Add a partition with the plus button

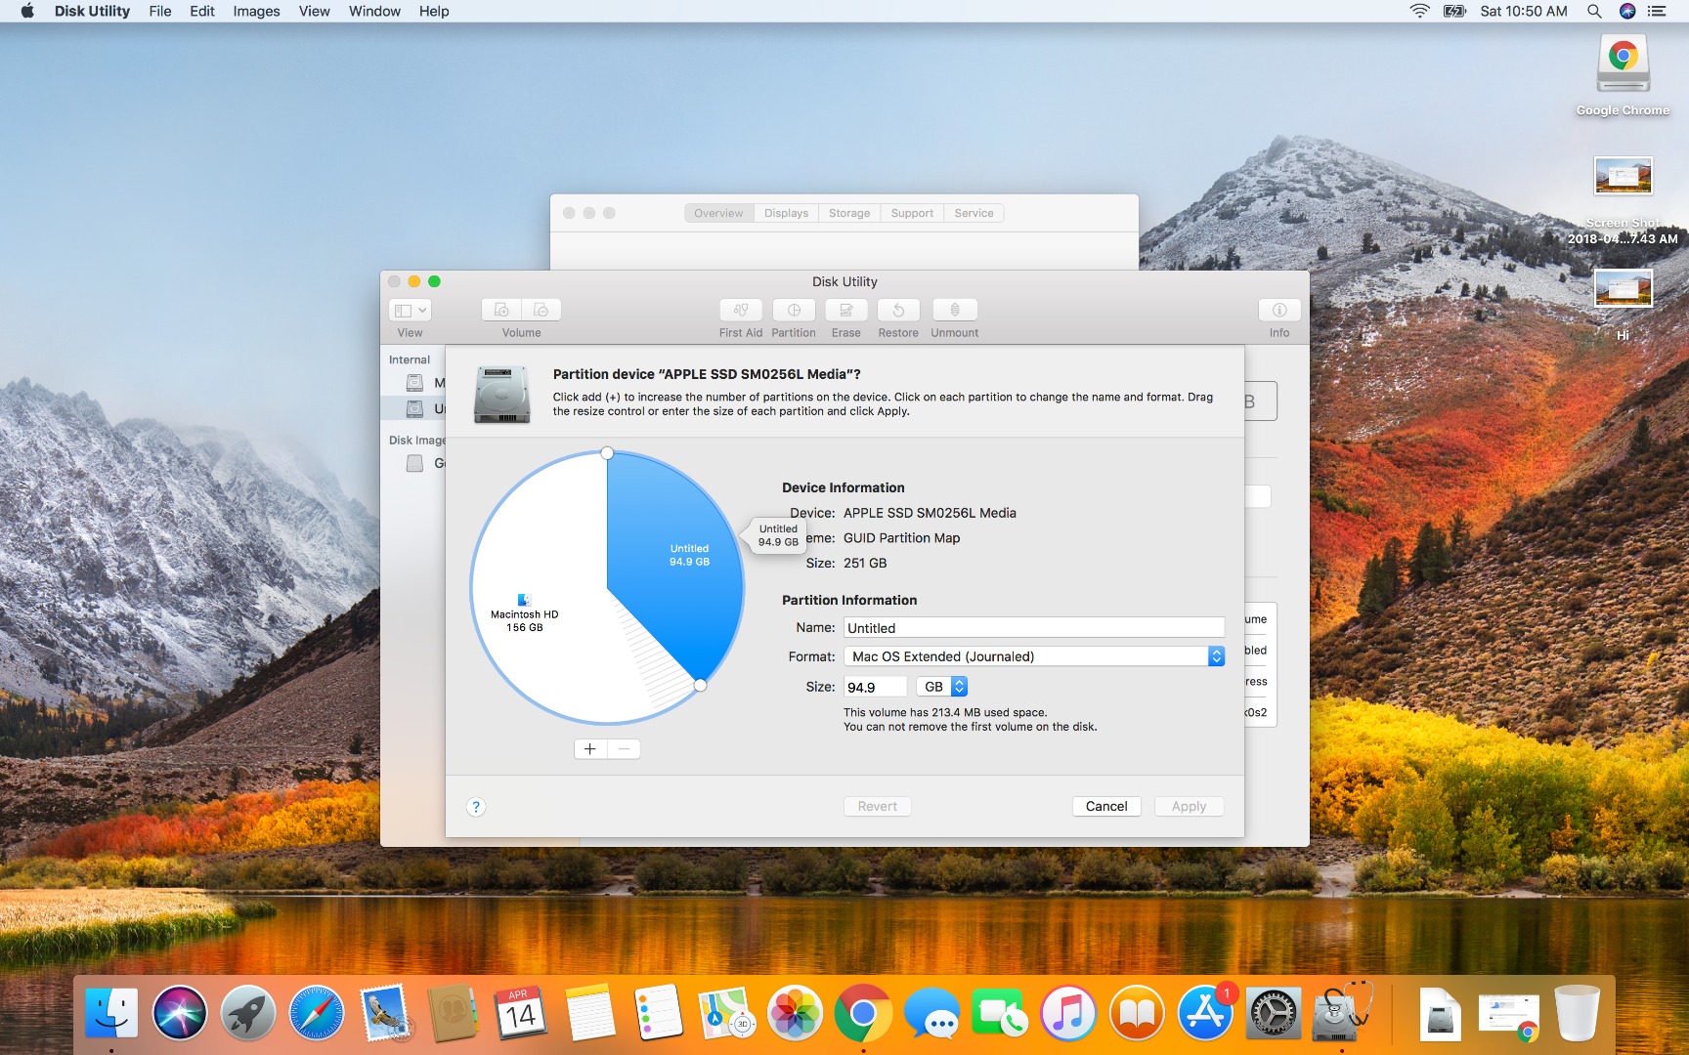click(590, 749)
